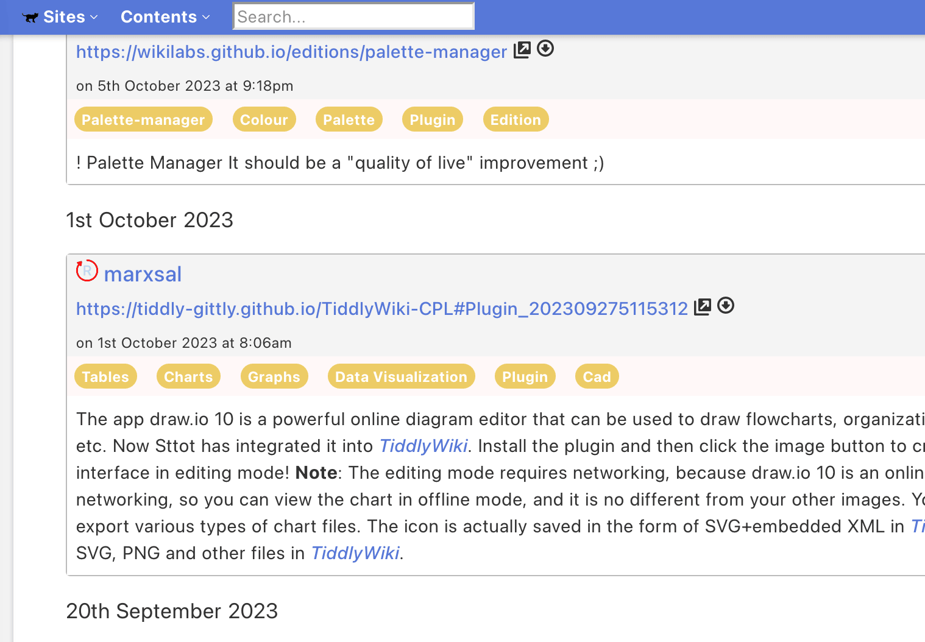The height and width of the screenshot is (642, 925).
Task: Select the Colour tag pill
Action: [x=264, y=120]
